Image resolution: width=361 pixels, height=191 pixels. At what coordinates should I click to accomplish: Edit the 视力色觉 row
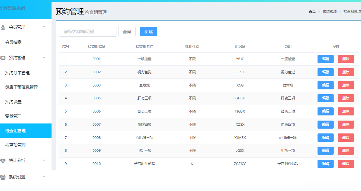point(326,72)
